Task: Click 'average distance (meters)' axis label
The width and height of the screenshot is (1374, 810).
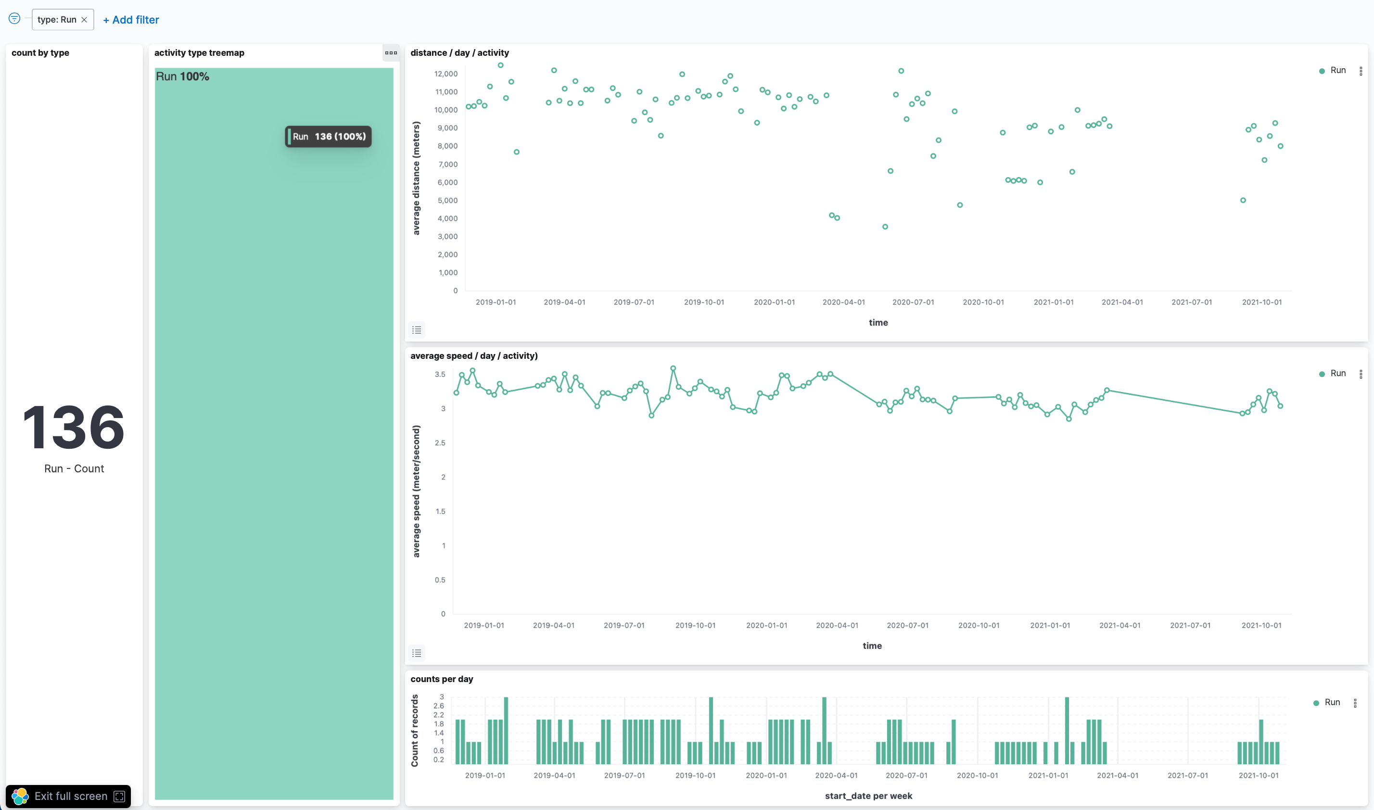Action: click(417, 178)
